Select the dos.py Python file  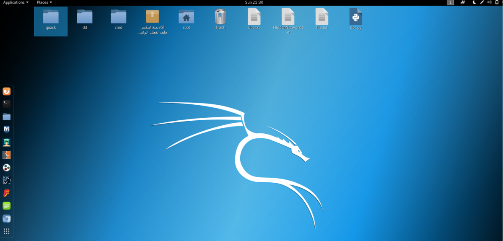[355, 19]
